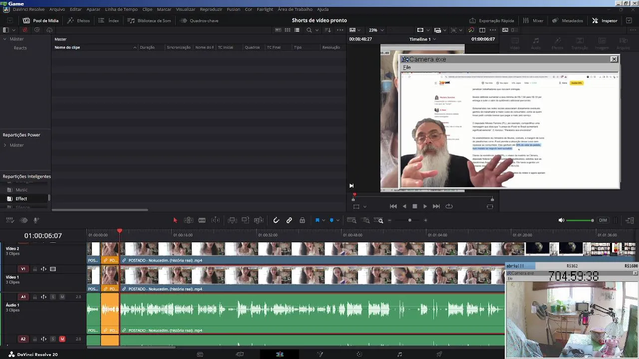639x359 pixels.
Task: Mute audio track A1
Action: [62, 297]
